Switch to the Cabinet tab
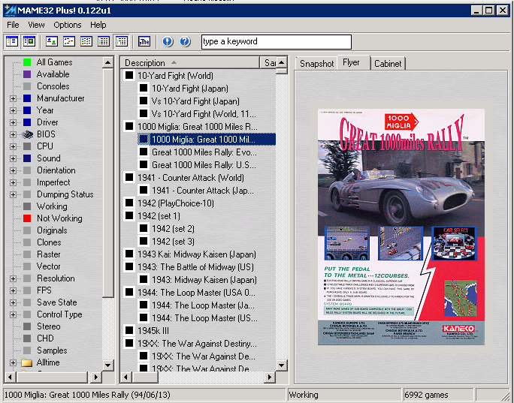Viewport: 514px width, 403px height. pos(387,64)
